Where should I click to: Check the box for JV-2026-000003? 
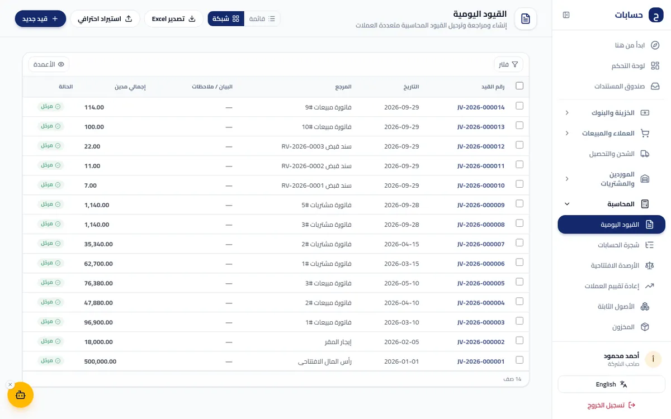pyautogui.click(x=519, y=321)
